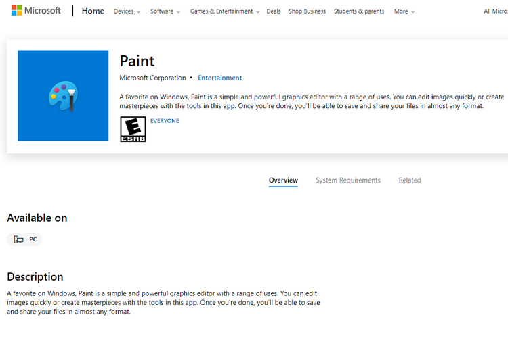The height and width of the screenshot is (338, 508).
Task: Switch to the System Requirements tab
Action: coord(348,180)
